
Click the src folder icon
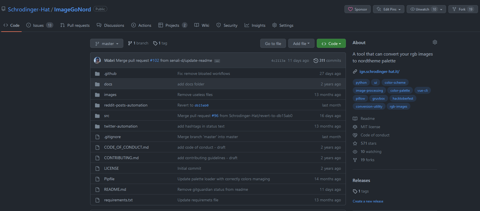97,116
